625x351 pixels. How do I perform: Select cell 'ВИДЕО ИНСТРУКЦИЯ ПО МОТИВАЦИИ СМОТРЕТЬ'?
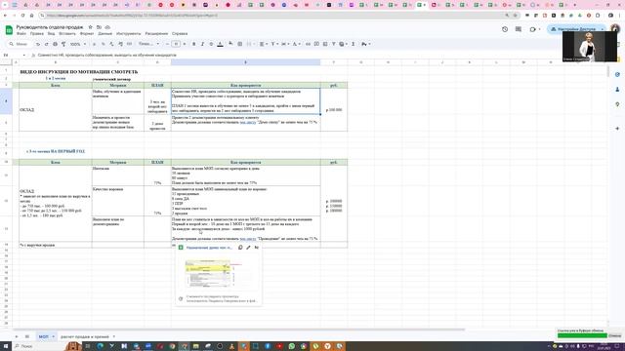(78, 72)
